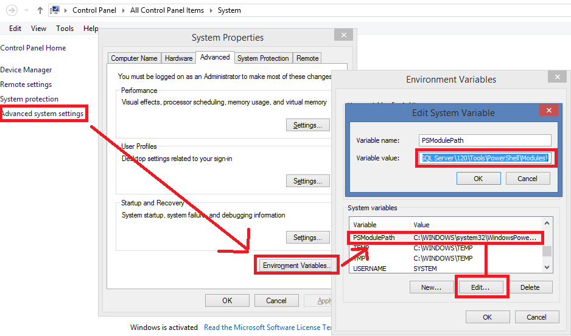Select the USERNAME system variable row
Viewport: 571px width, 336px height.
(x=446, y=268)
